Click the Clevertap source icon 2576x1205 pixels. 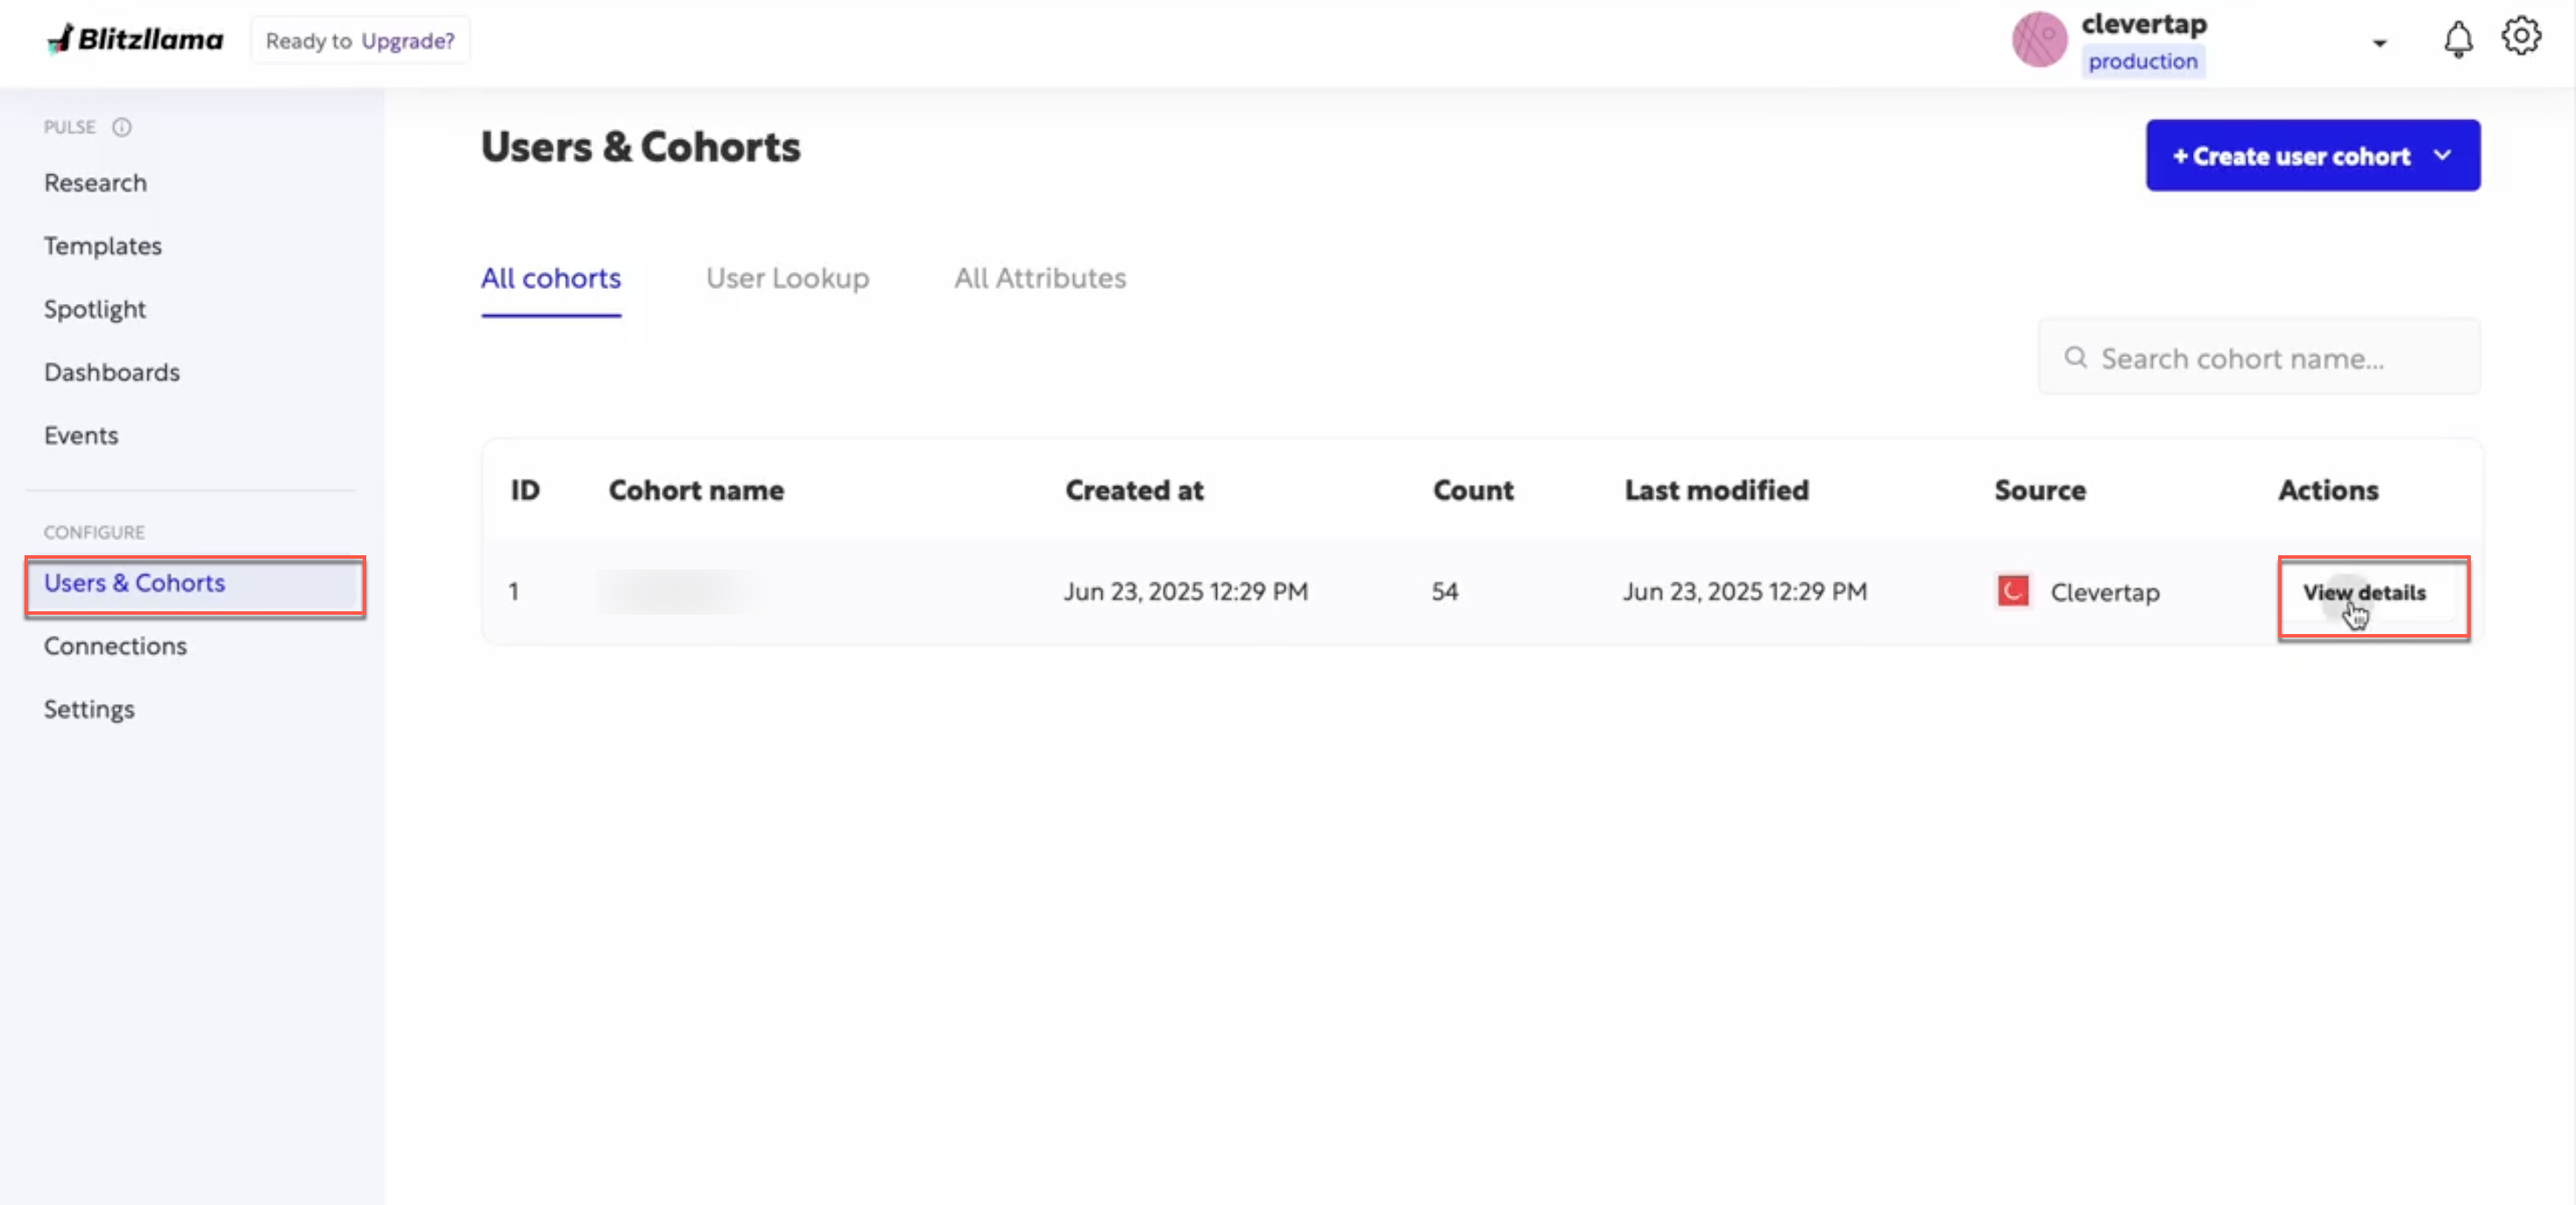coord(2012,591)
